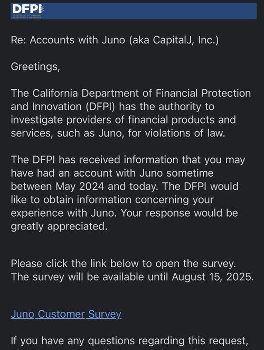The width and height of the screenshot is (264, 350).
Task: Click the 'greatly appreciated.' text
Action: pos(59,226)
